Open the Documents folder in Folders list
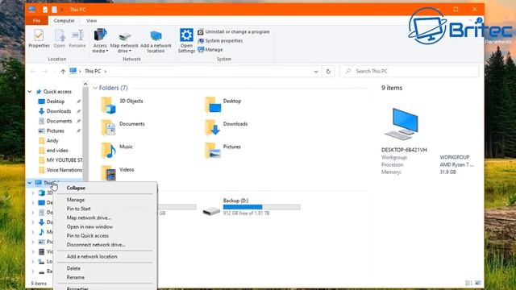This screenshot has height=290, width=516. tap(123, 127)
